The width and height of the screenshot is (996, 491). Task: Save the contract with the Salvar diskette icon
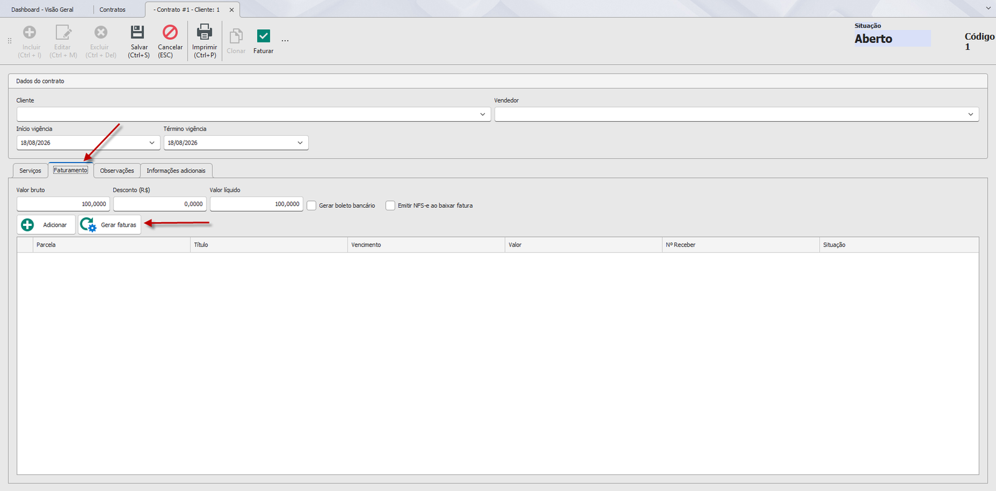click(138, 32)
